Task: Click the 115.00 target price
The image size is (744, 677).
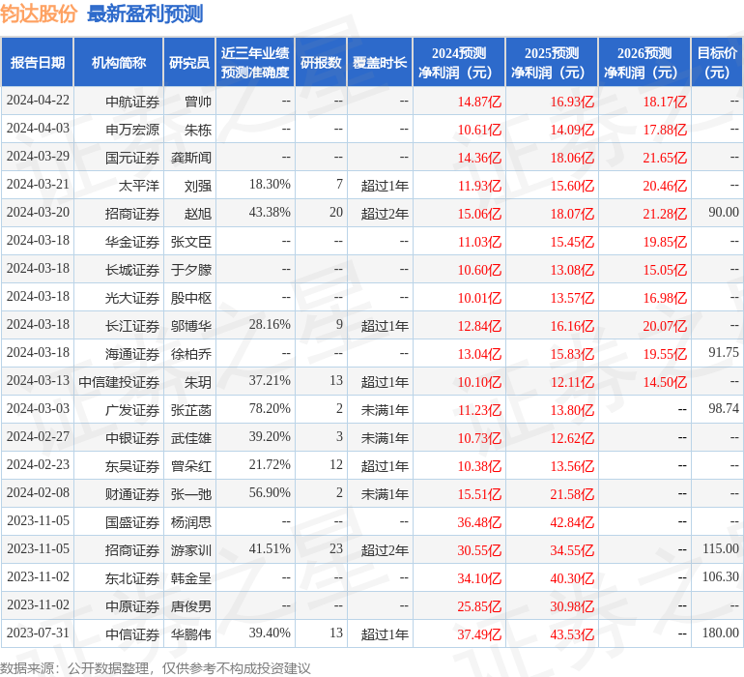Action: coord(721,548)
